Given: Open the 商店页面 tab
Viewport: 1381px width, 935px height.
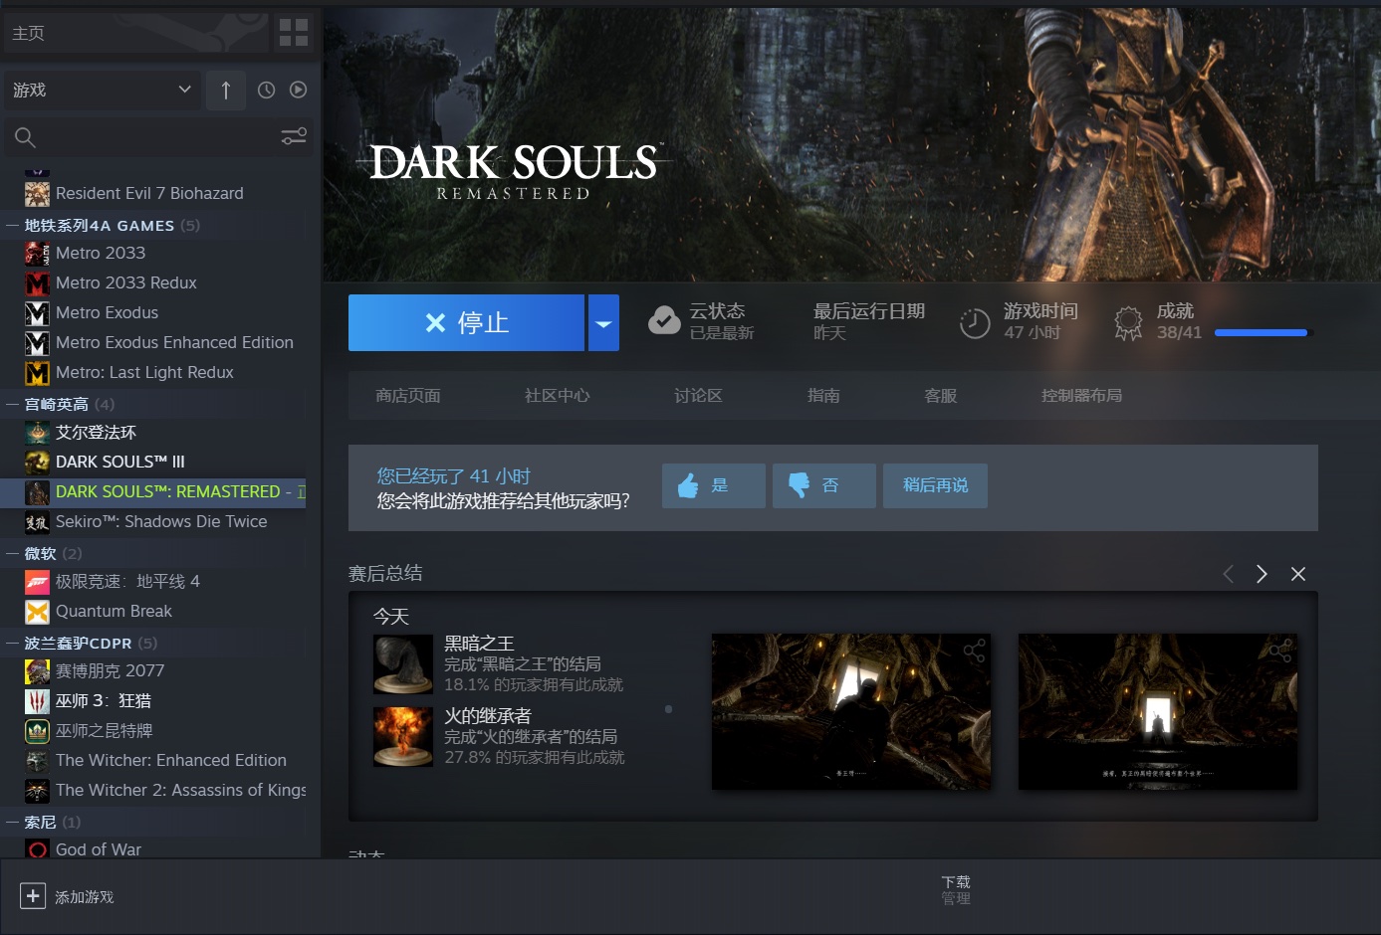Looking at the screenshot, I should pyautogui.click(x=408, y=396).
